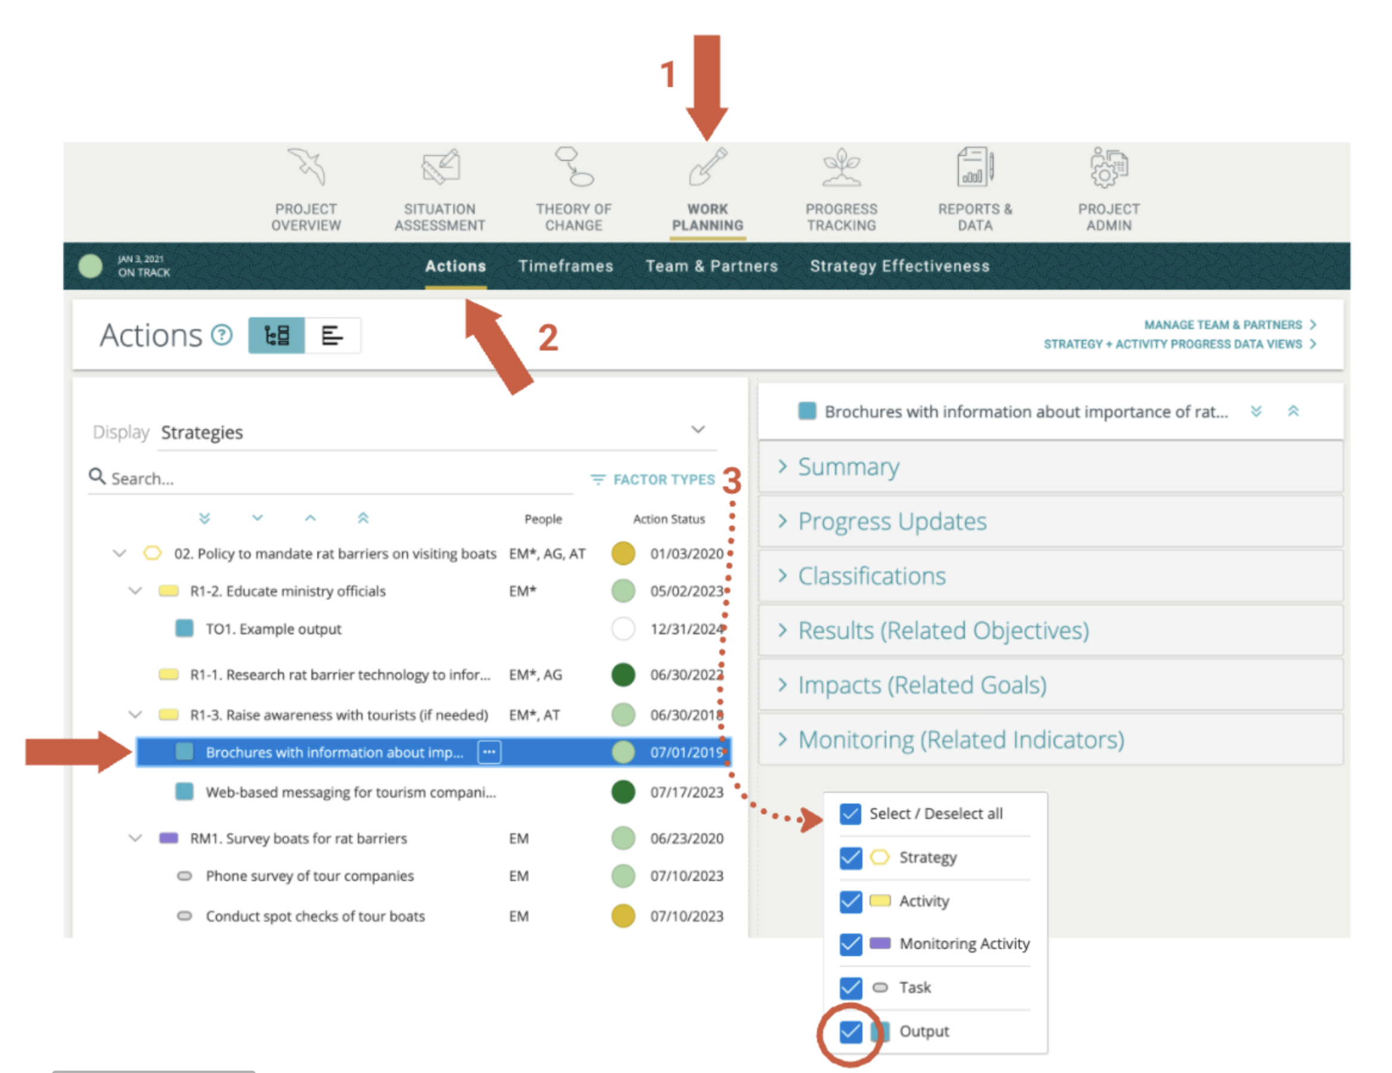Toggle Select / Deselect all checkbox

point(850,814)
